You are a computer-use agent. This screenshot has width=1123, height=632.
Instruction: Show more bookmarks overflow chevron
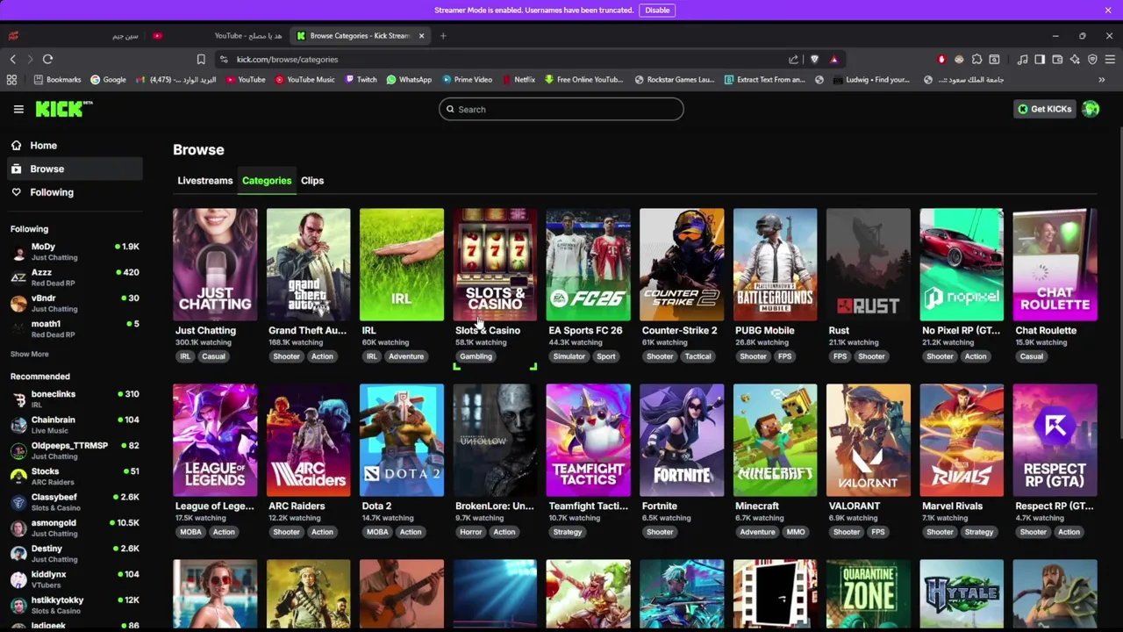click(1101, 80)
